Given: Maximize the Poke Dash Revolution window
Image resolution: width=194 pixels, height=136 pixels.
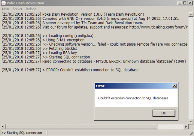Looking at the screenshot, I should tap(185, 3).
